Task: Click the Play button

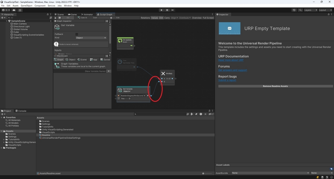Action: click(x=161, y=10)
